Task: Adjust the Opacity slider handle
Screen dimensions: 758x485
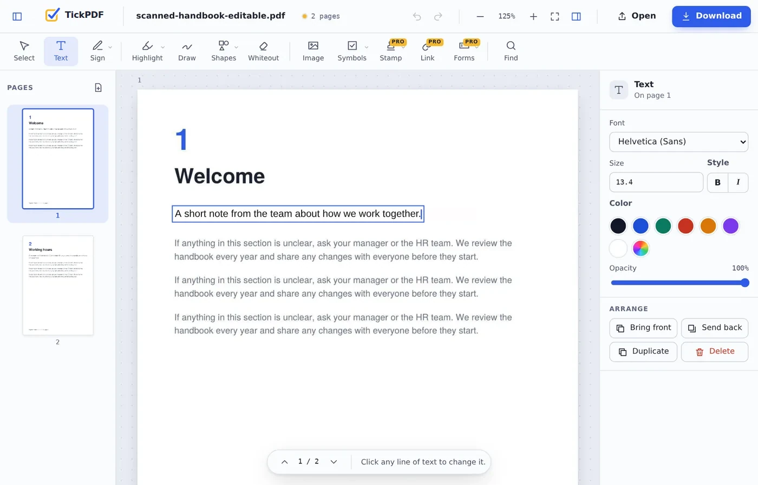Action: pos(745,283)
